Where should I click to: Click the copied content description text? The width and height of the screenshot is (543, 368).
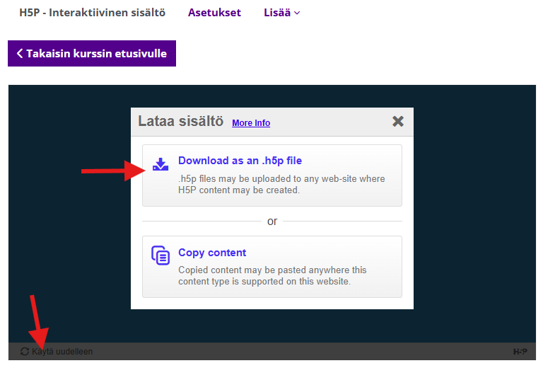272,275
